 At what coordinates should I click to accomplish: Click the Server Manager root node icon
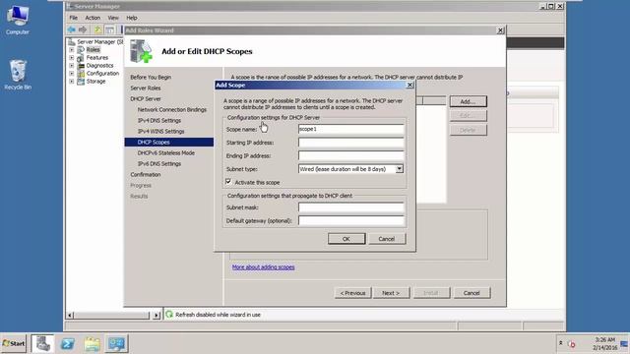[x=72, y=41]
